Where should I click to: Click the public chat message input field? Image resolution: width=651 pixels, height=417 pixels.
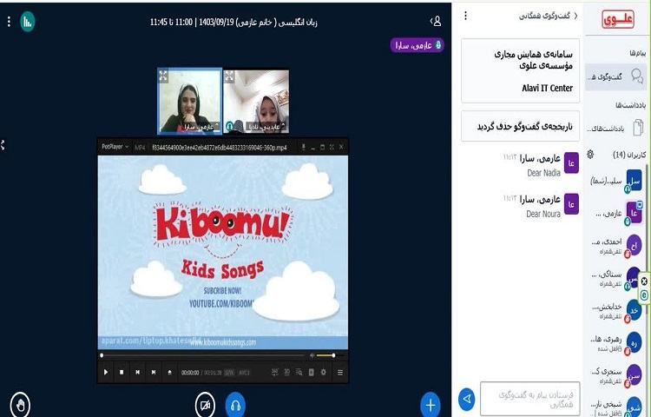click(x=529, y=399)
